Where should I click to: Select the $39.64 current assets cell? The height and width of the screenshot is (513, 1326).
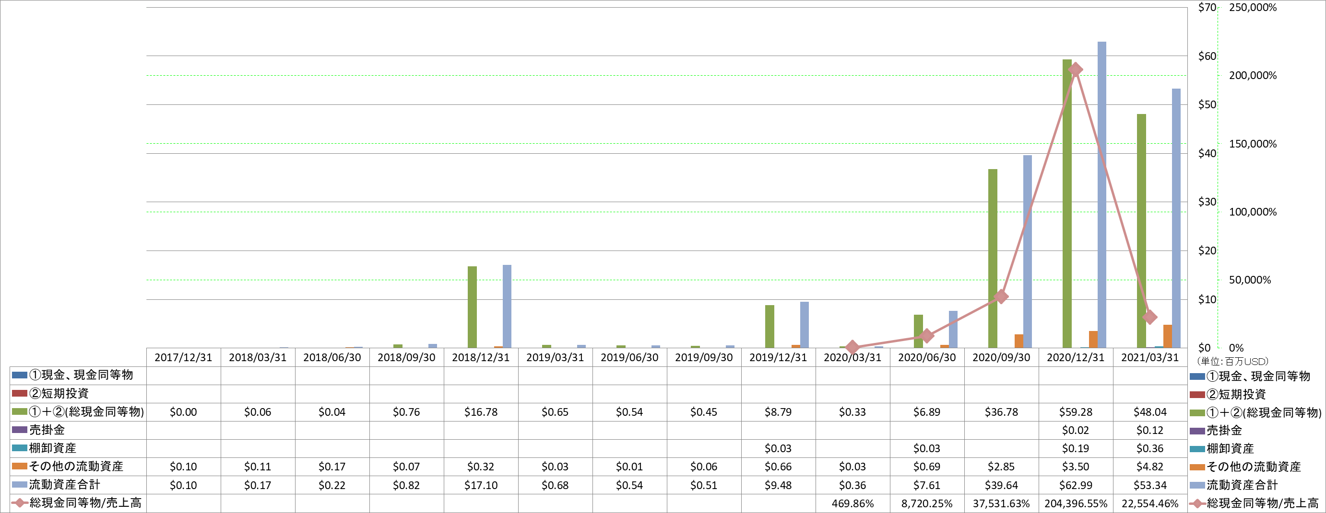[1001, 485]
